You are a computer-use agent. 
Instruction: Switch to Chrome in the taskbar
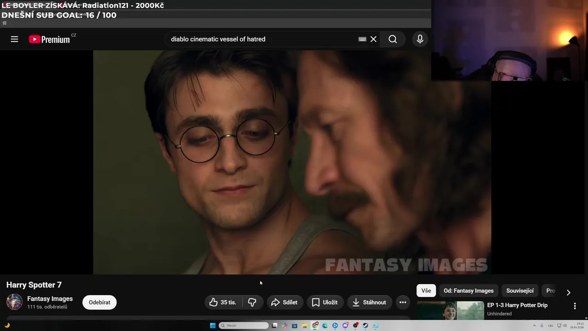(315, 325)
